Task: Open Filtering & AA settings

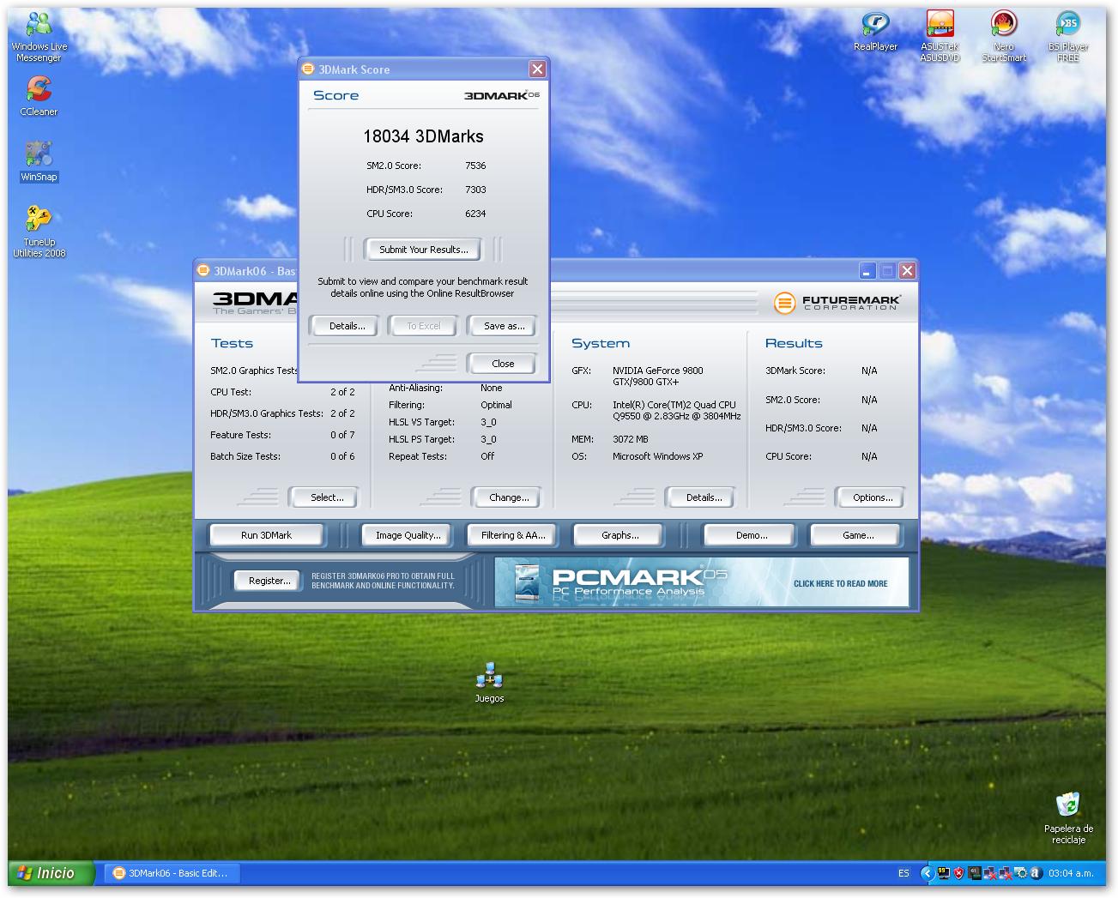Action: (x=512, y=535)
